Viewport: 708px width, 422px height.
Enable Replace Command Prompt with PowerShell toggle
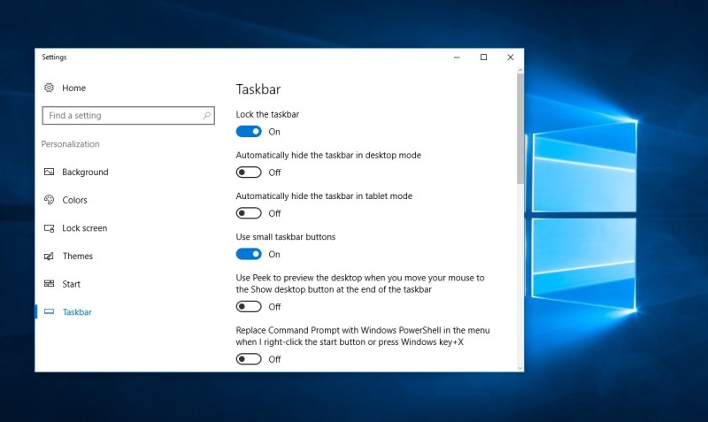point(249,359)
